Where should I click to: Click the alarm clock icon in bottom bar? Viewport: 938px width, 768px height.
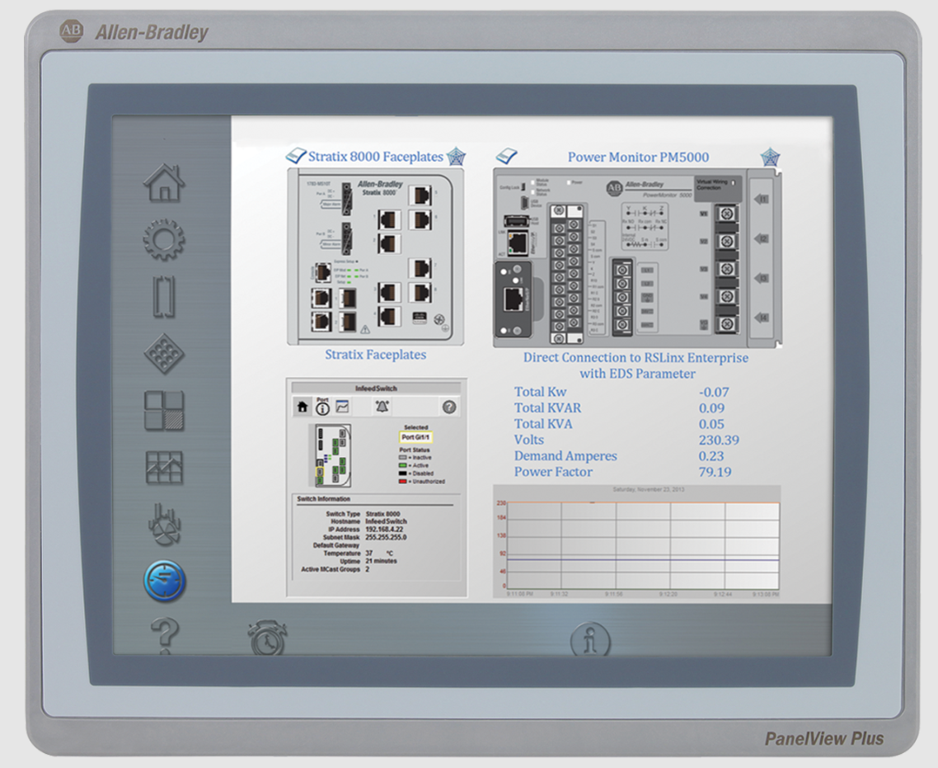(266, 638)
